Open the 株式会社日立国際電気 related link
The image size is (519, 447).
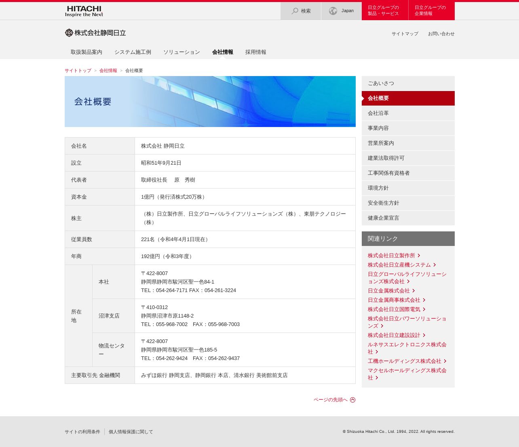[x=394, y=309]
